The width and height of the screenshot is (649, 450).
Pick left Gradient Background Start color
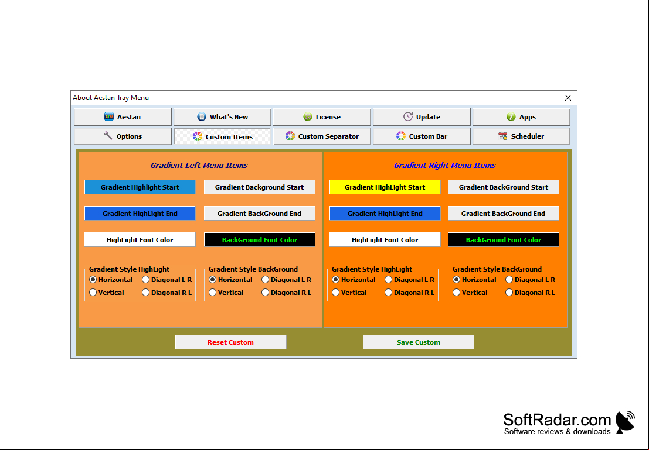point(260,187)
